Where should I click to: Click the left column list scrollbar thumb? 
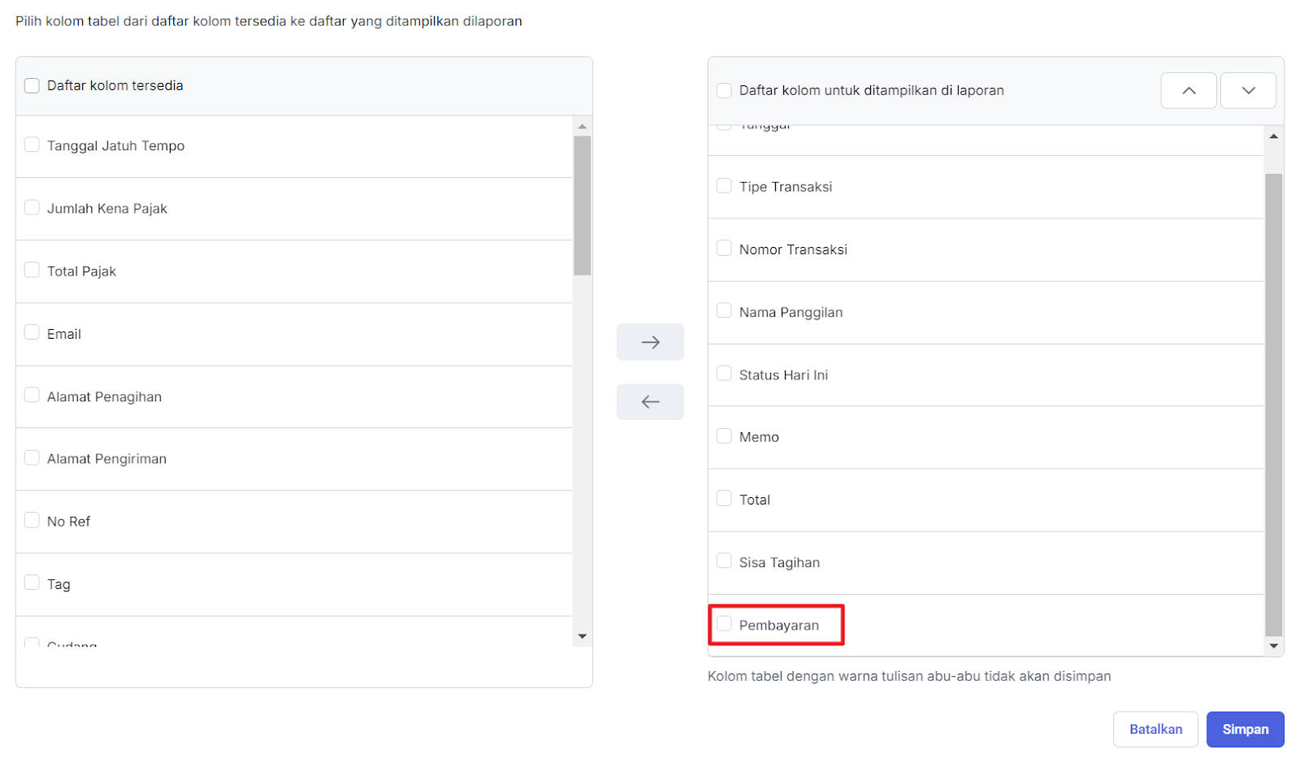pos(582,206)
